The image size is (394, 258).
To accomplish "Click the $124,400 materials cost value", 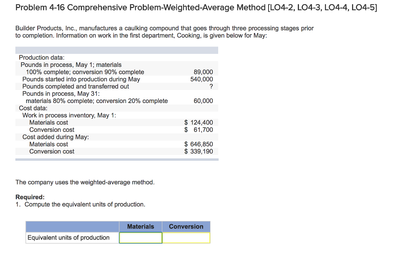I will (x=200, y=122).
